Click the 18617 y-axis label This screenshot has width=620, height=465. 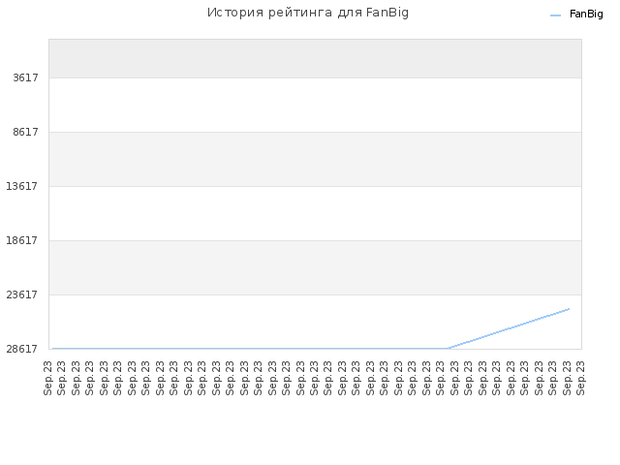tap(22, 240)
